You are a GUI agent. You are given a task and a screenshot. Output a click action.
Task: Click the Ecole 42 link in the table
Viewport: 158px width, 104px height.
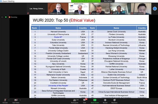click(x=58, y=37)
